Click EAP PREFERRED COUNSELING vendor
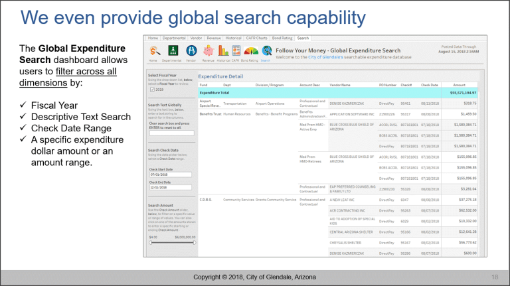The width and height of the screenshot is (510, 286). tap(352, 189)
